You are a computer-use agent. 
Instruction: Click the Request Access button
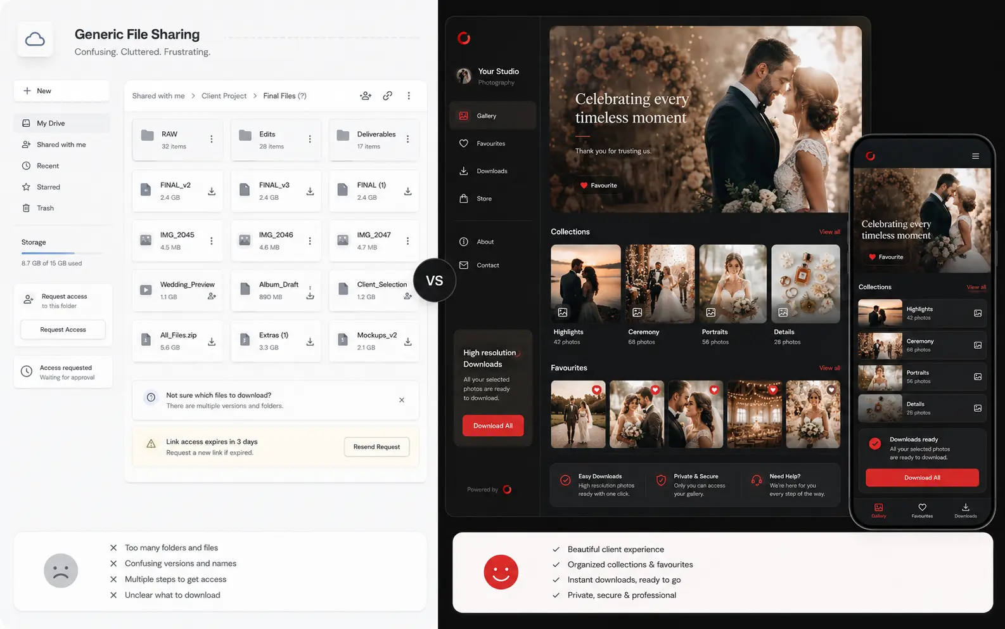(63, 330)
